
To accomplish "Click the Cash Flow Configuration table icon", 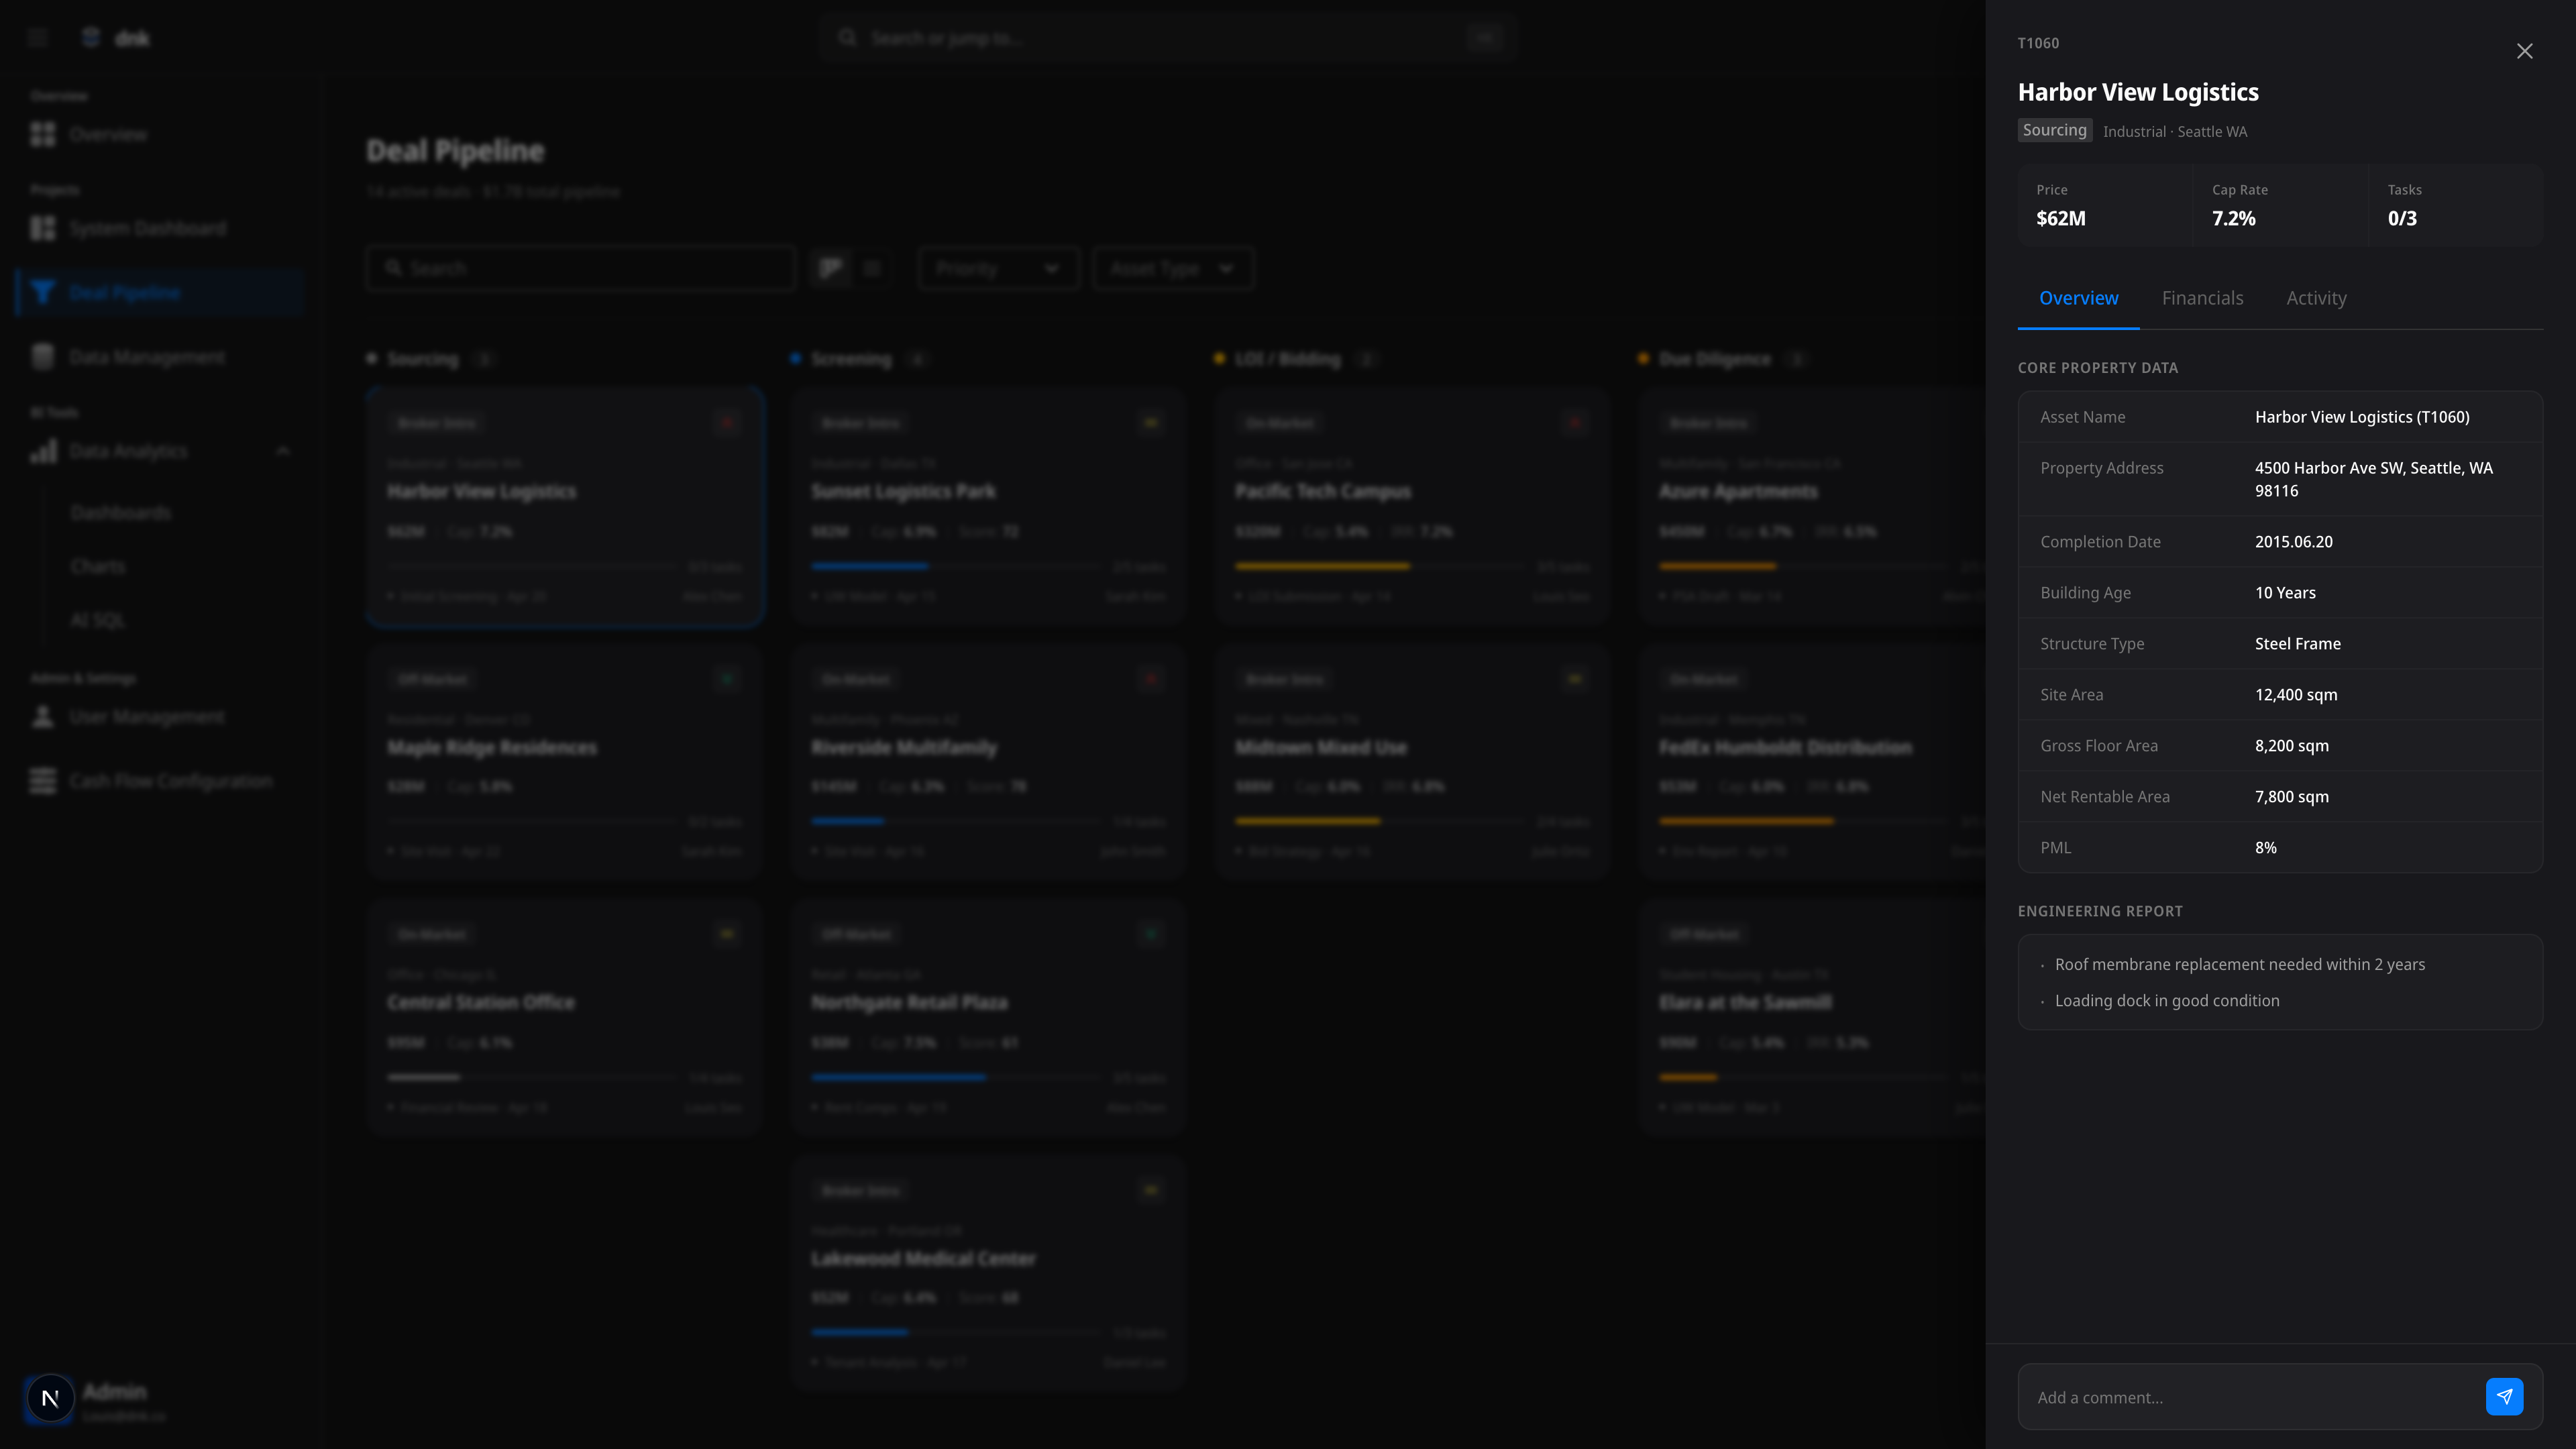I will pos(43,780).
